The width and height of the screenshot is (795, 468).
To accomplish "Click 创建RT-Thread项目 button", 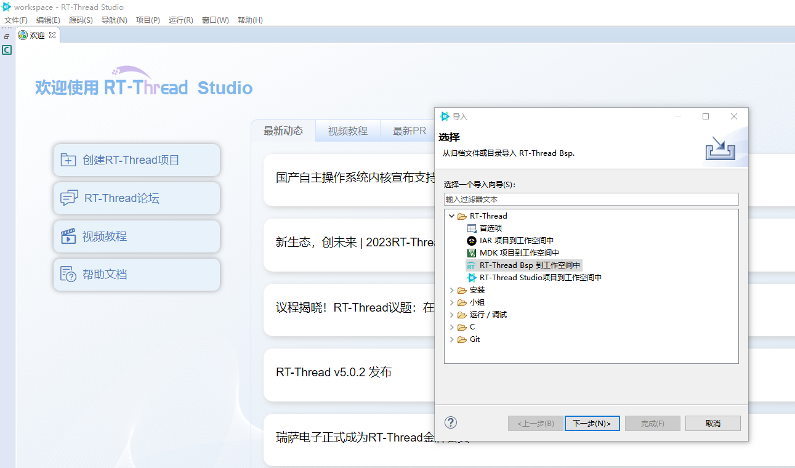I will [x=136, y=160].
